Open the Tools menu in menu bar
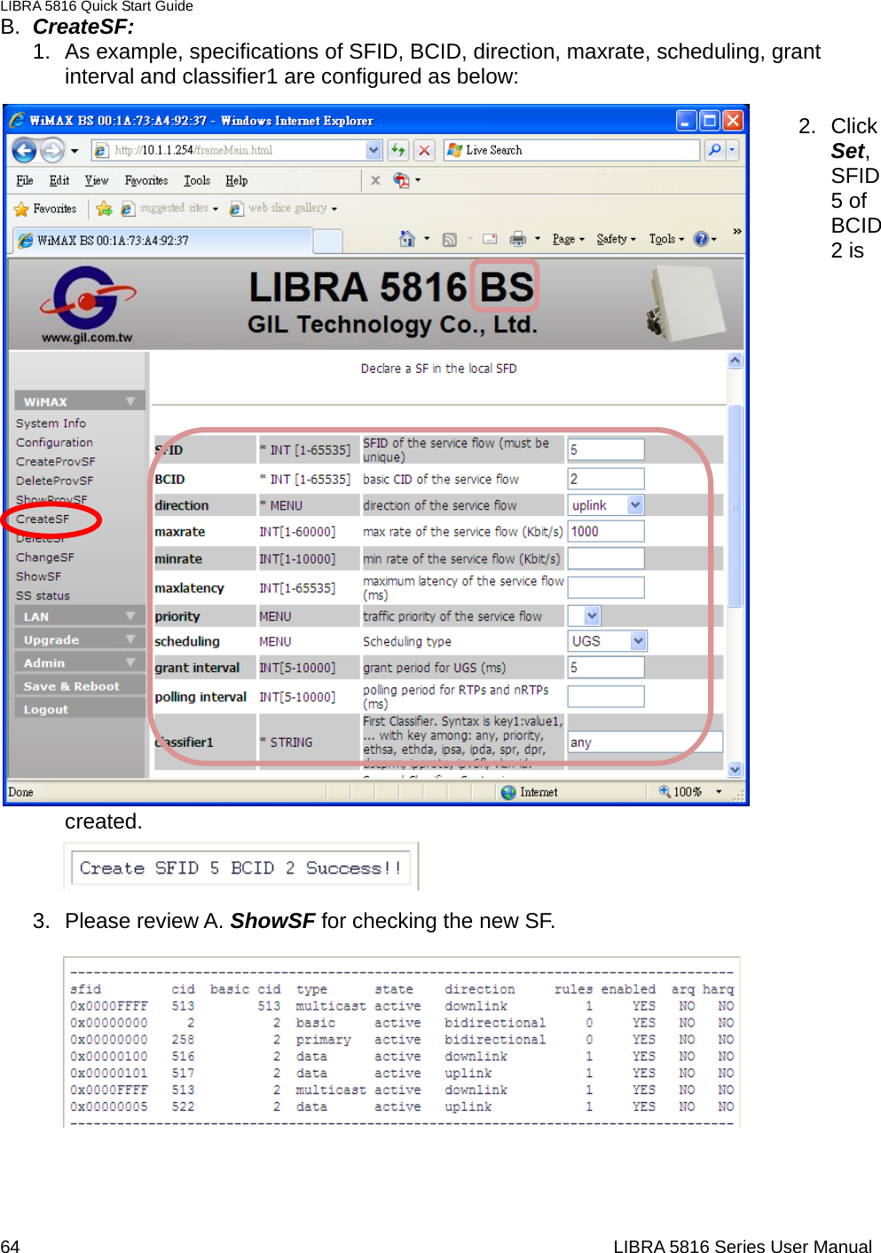The height and width of the screenshot is (1253, 881). click(197, 180)
